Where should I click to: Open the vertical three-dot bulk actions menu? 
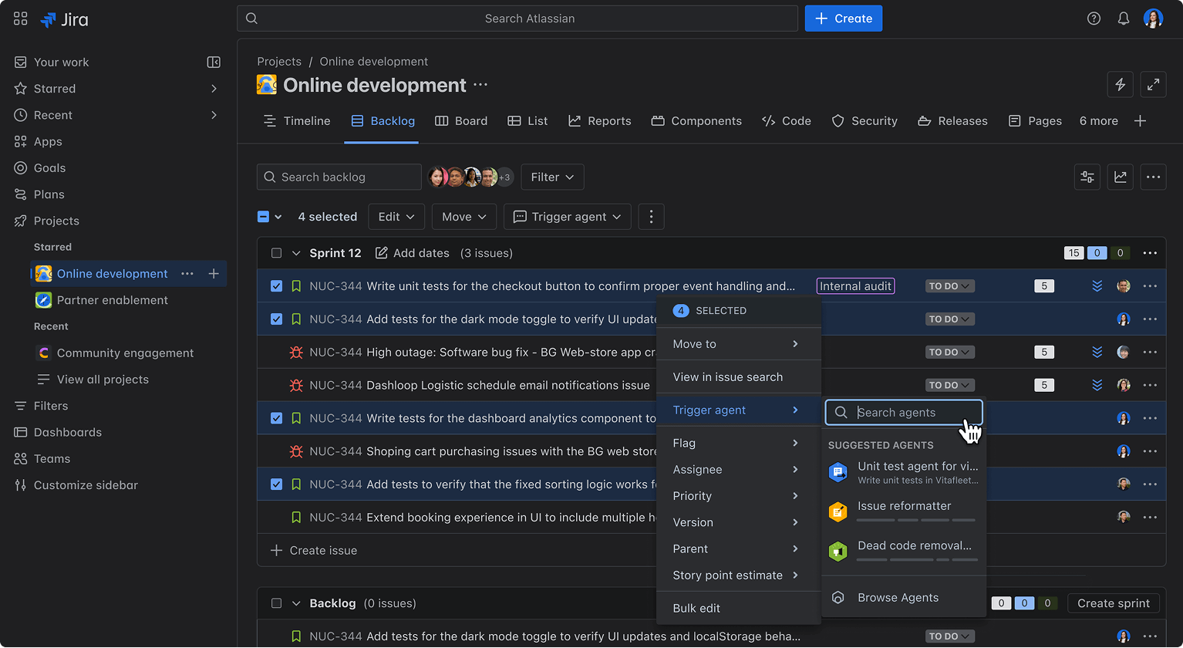[x=651, y=217]
